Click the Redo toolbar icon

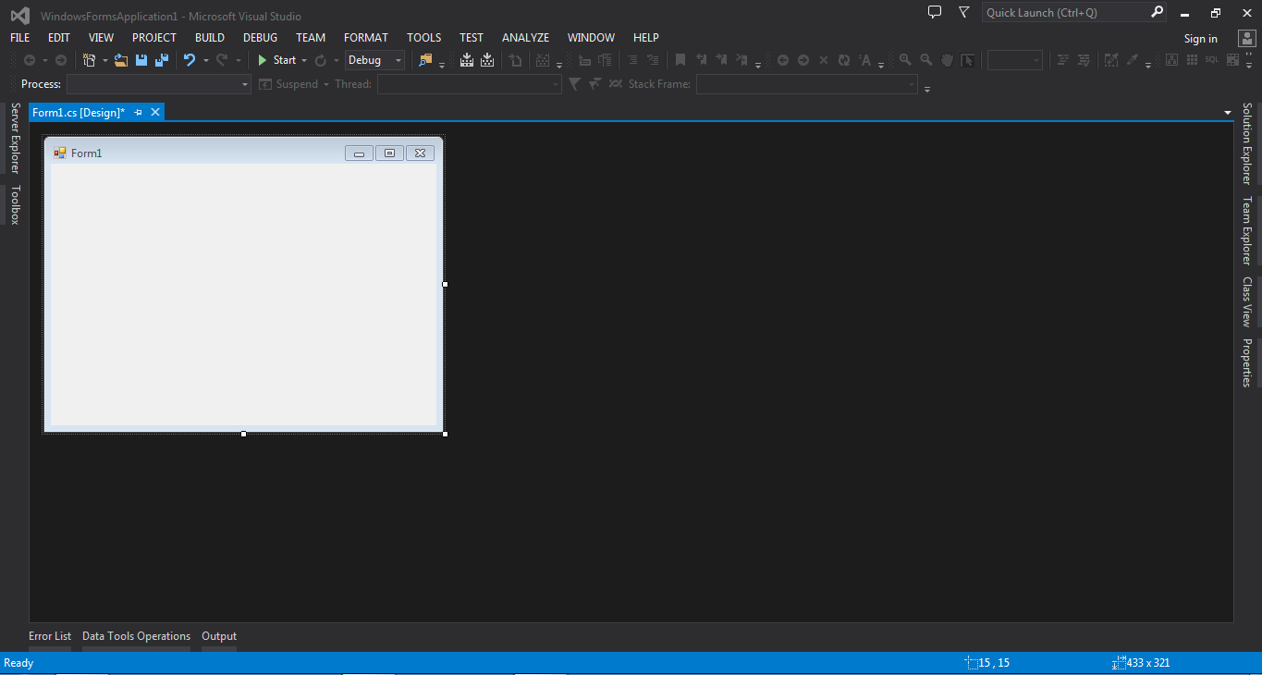coord(223,59)
